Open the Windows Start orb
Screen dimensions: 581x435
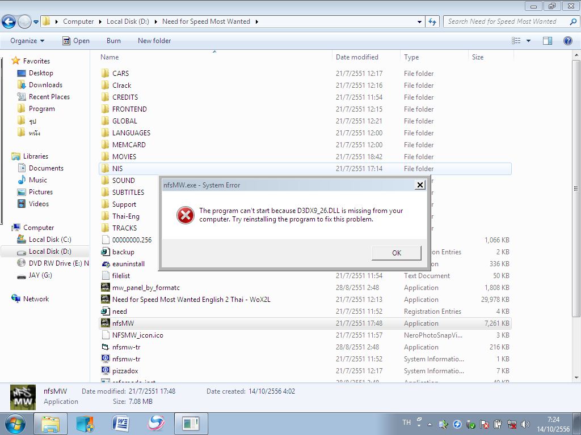15,424
